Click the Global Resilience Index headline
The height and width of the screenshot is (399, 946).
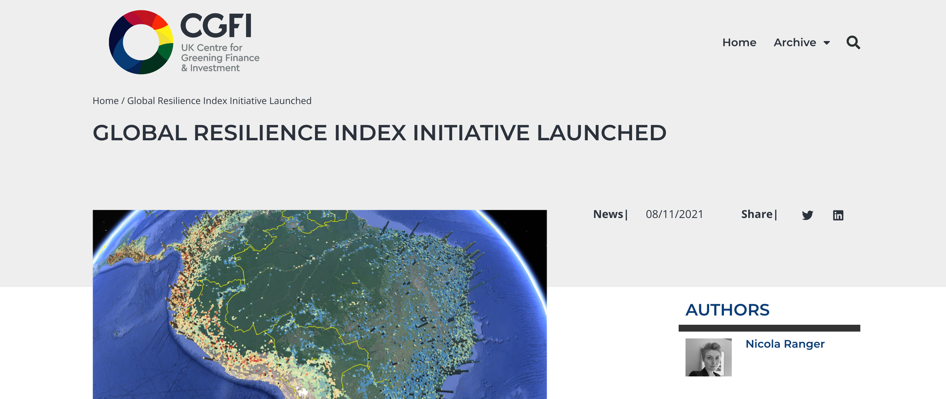pos(379,133)
